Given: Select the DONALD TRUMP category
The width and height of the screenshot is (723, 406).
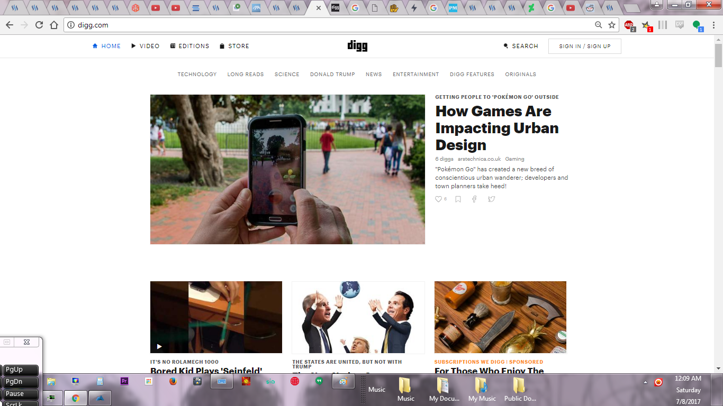Looking at the screenshot, I should coord(332,75).
